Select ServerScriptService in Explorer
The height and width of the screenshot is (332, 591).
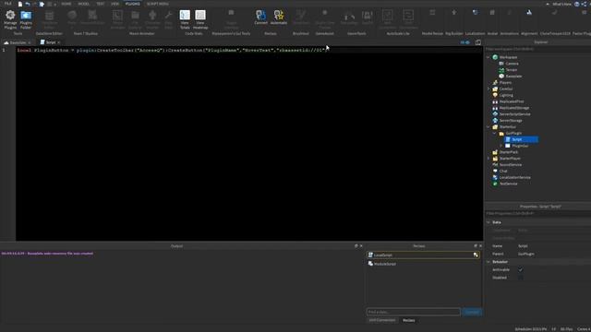click(515, 114)
